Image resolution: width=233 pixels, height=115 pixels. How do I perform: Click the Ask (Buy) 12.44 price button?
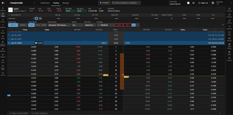[81, 11]
